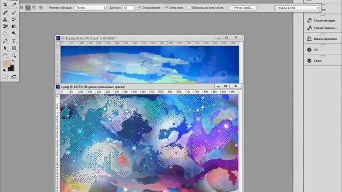Image resolution: width=342 pixels, height=192 pixels.
Task: Select the Crop tool
Action: click(x=5, y=5)
